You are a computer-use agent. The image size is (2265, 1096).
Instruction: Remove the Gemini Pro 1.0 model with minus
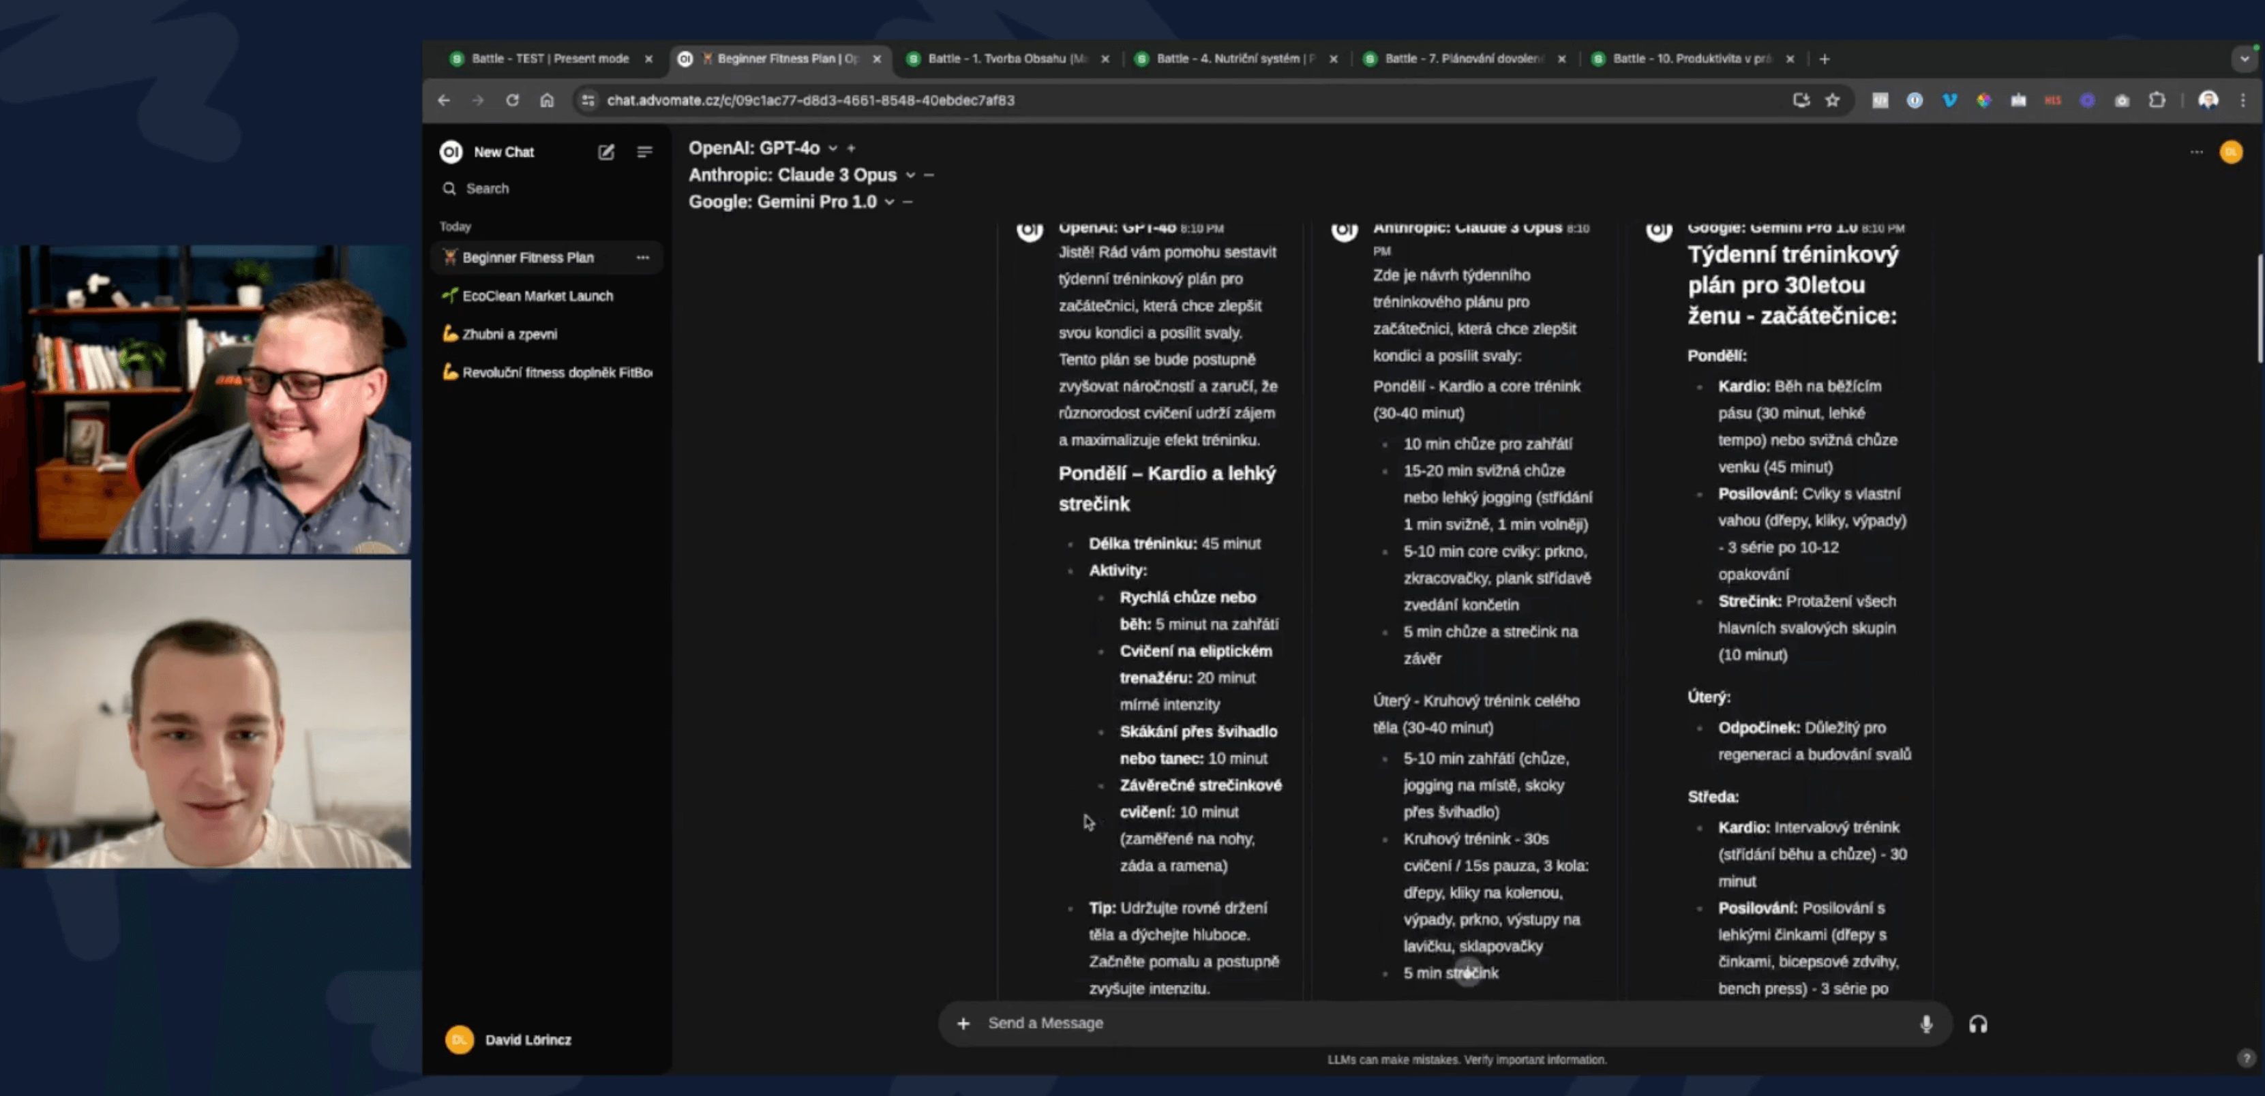[x=907, y=202]
